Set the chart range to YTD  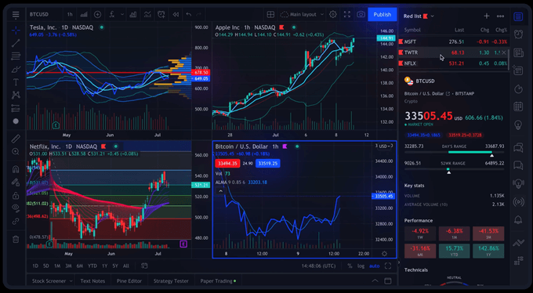[92, 266]
